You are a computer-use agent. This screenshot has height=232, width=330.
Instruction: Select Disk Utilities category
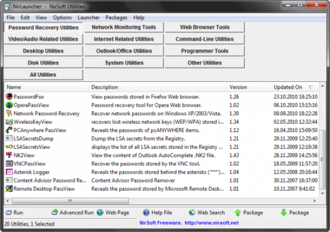(43, 63)
